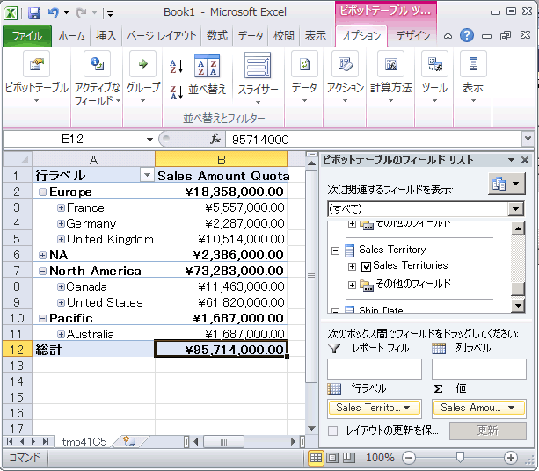
Task: Select column B header
Action: (x=221, y=160)
